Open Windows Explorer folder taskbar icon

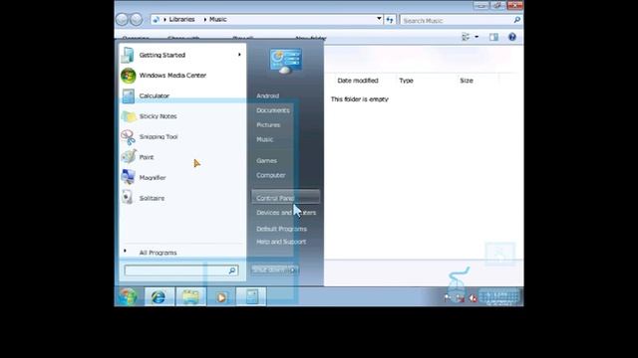click(x=190, y=297)
